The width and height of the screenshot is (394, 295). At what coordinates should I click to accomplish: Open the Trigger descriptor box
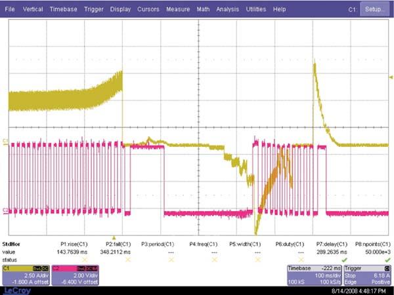pyautogui.click(x=363, y=274)
